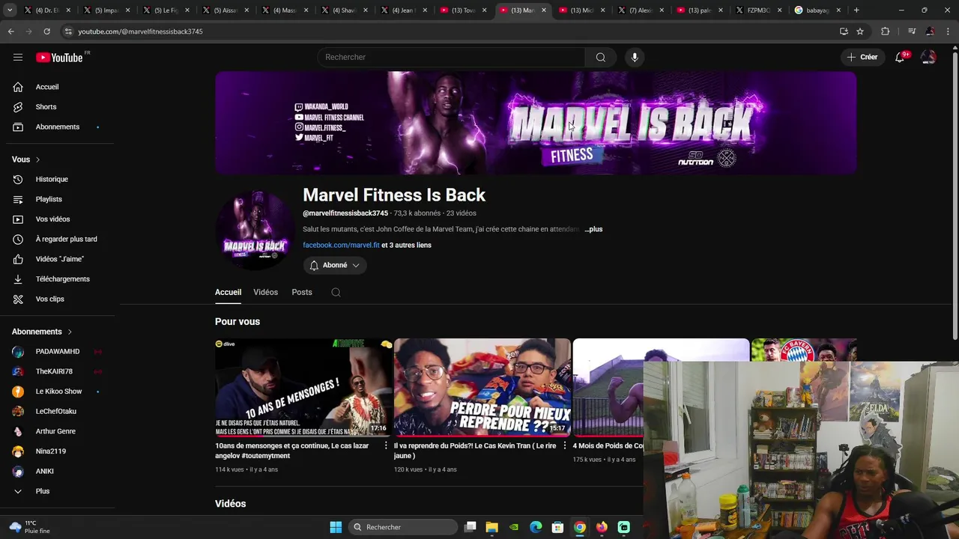Switch to the babayaga browser tab
959x539 pixels.
(x=818, y=10)
